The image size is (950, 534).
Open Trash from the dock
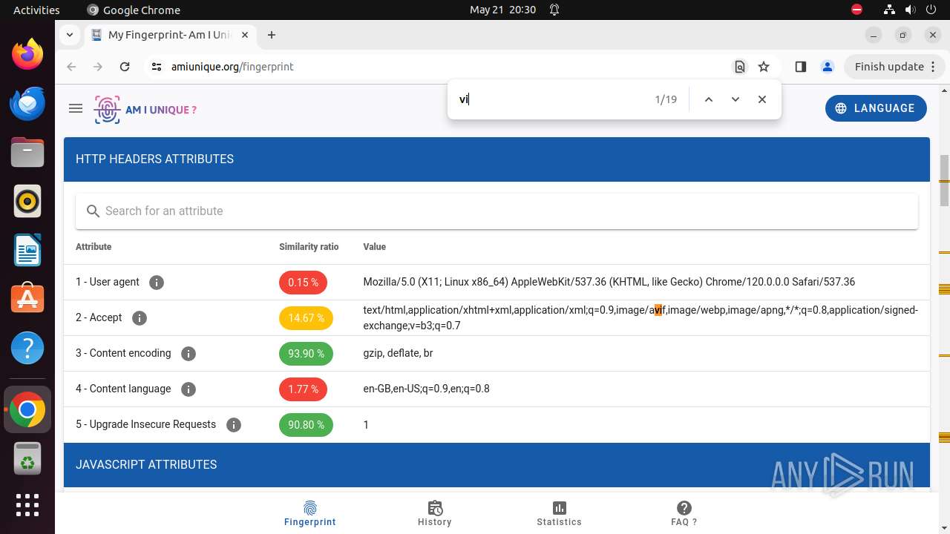coord(27,459)
